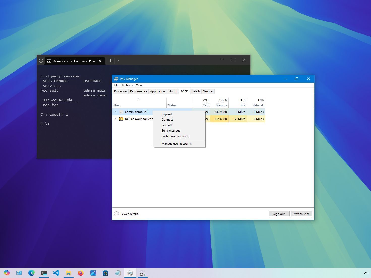This screenshot has width=371, height=278.
Task: Click the Microsoft Store taskbar icon
Action: point(105,273)
